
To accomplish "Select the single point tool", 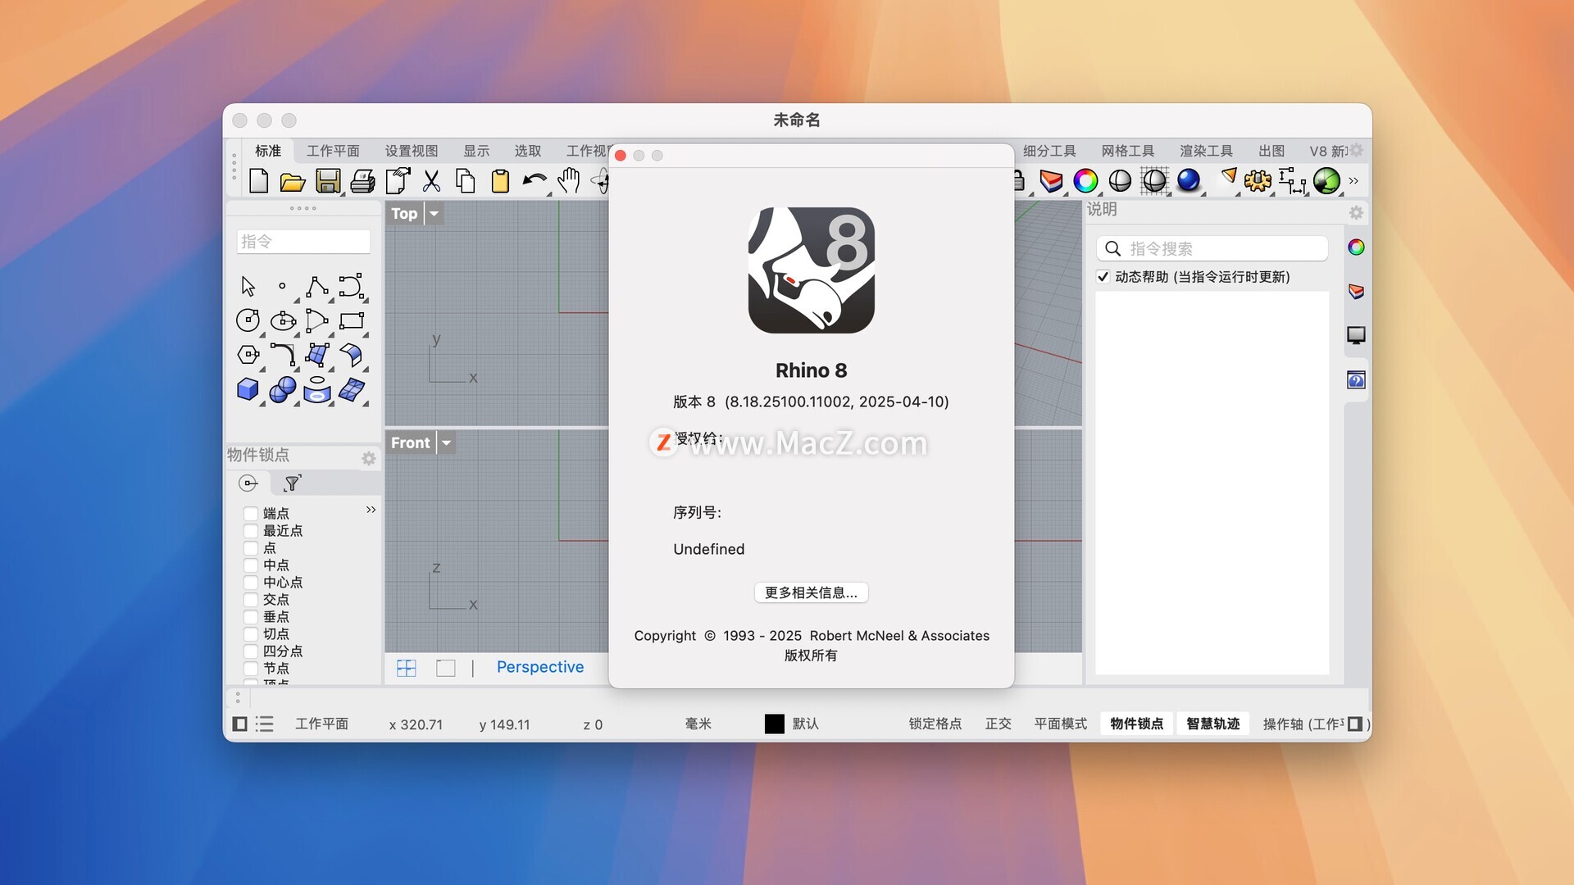I will point(282,286).
